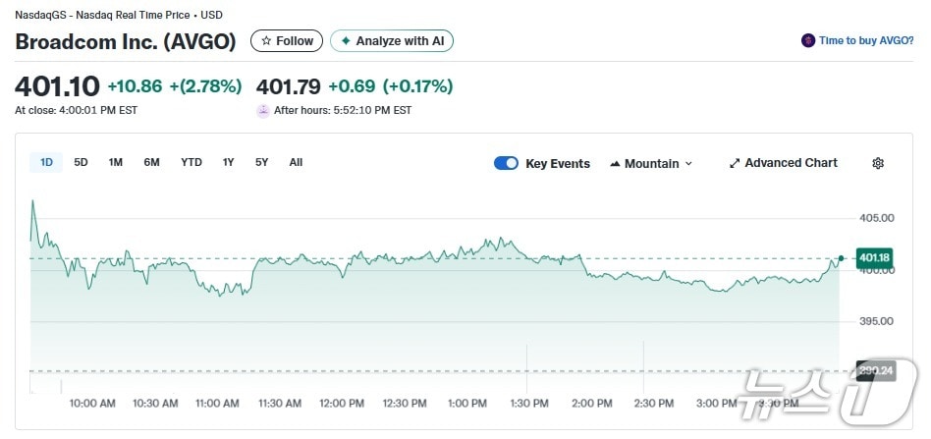The width and height of the screenshot is (931, 439).
Task: Click the mountain chart type icon
Action: (x=615, y=163)
